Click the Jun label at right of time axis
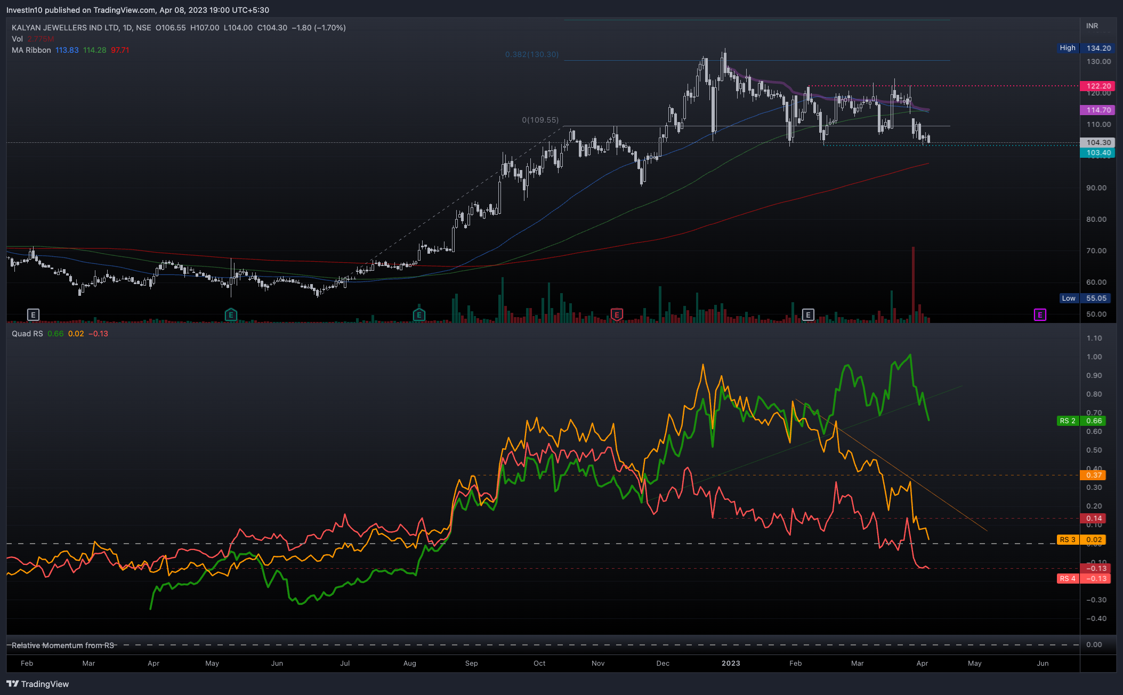 [1043, 663]
